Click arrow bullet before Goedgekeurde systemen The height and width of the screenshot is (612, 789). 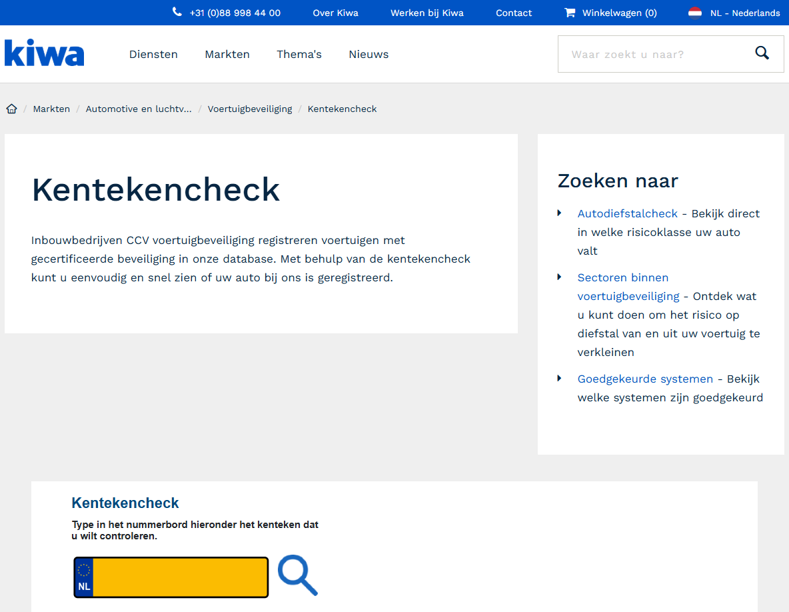(x=559, y=378)
